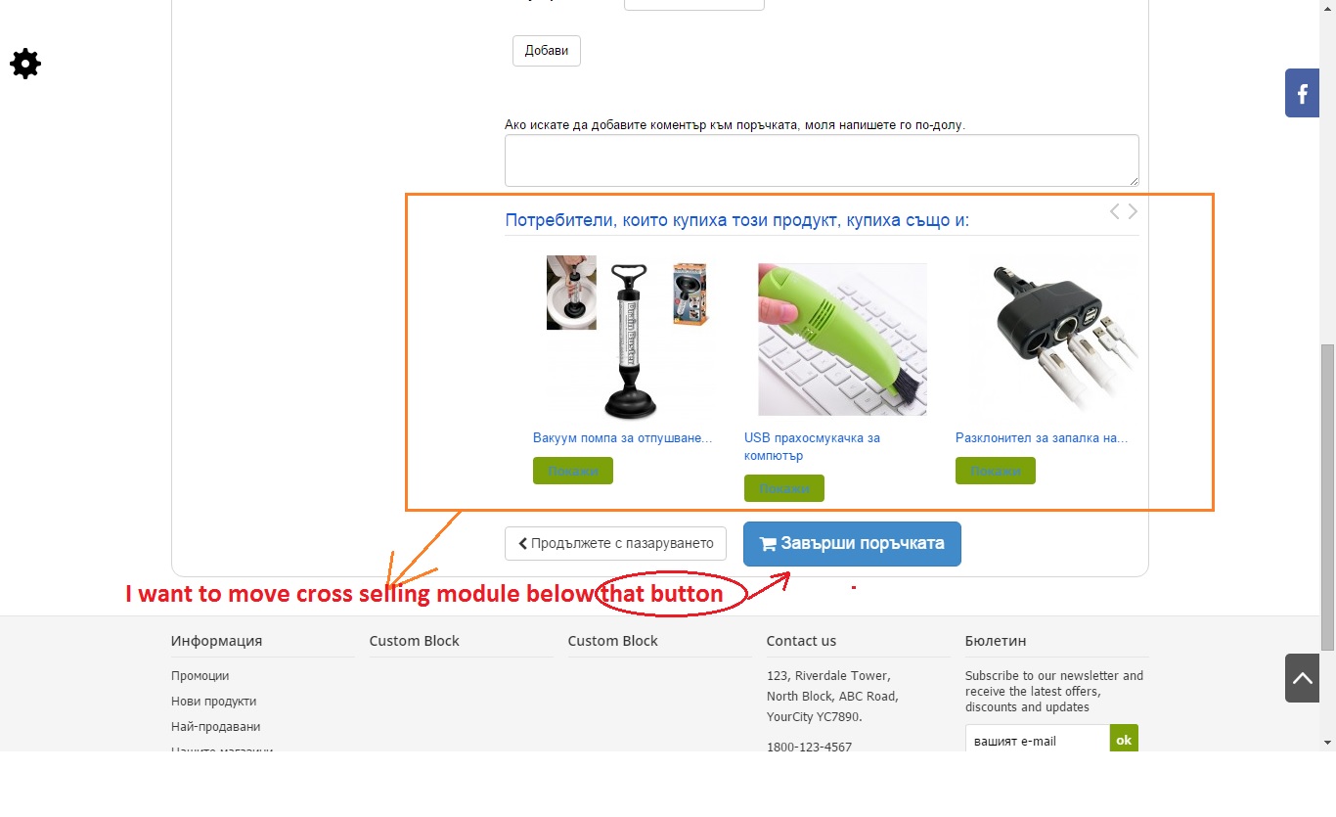Click Покажи under the splitter product
1336x817 pixels.
coord(996,471)
